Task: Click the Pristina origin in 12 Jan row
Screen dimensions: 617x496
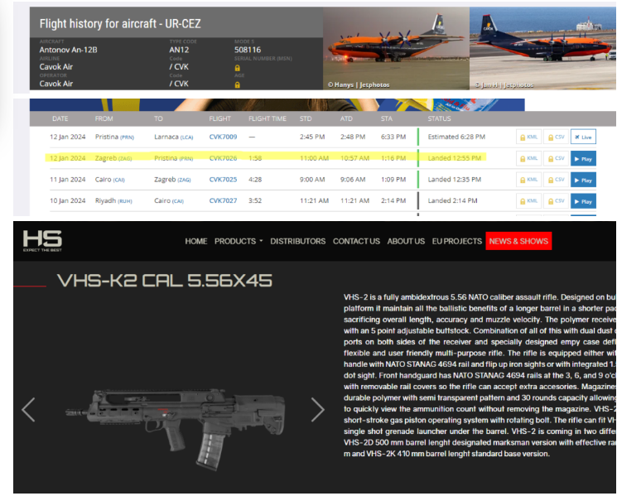Action: point(114,137)
